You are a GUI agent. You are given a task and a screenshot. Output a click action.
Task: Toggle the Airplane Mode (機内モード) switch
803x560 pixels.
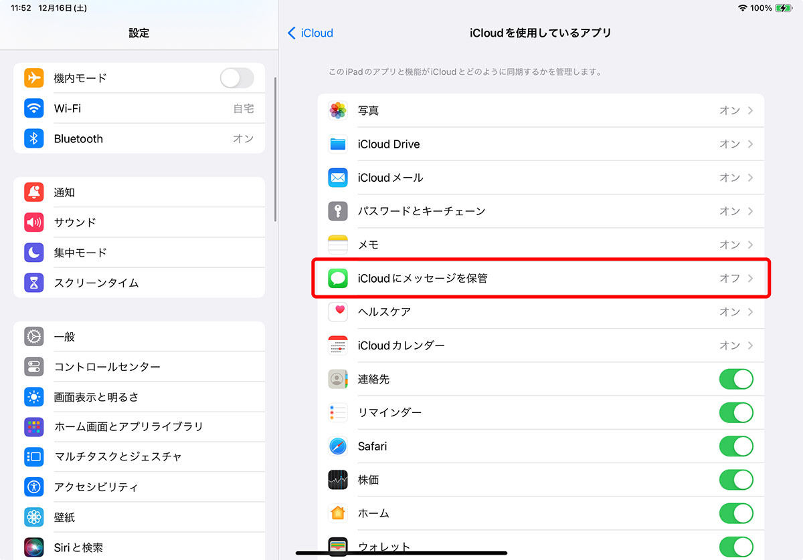237,78
